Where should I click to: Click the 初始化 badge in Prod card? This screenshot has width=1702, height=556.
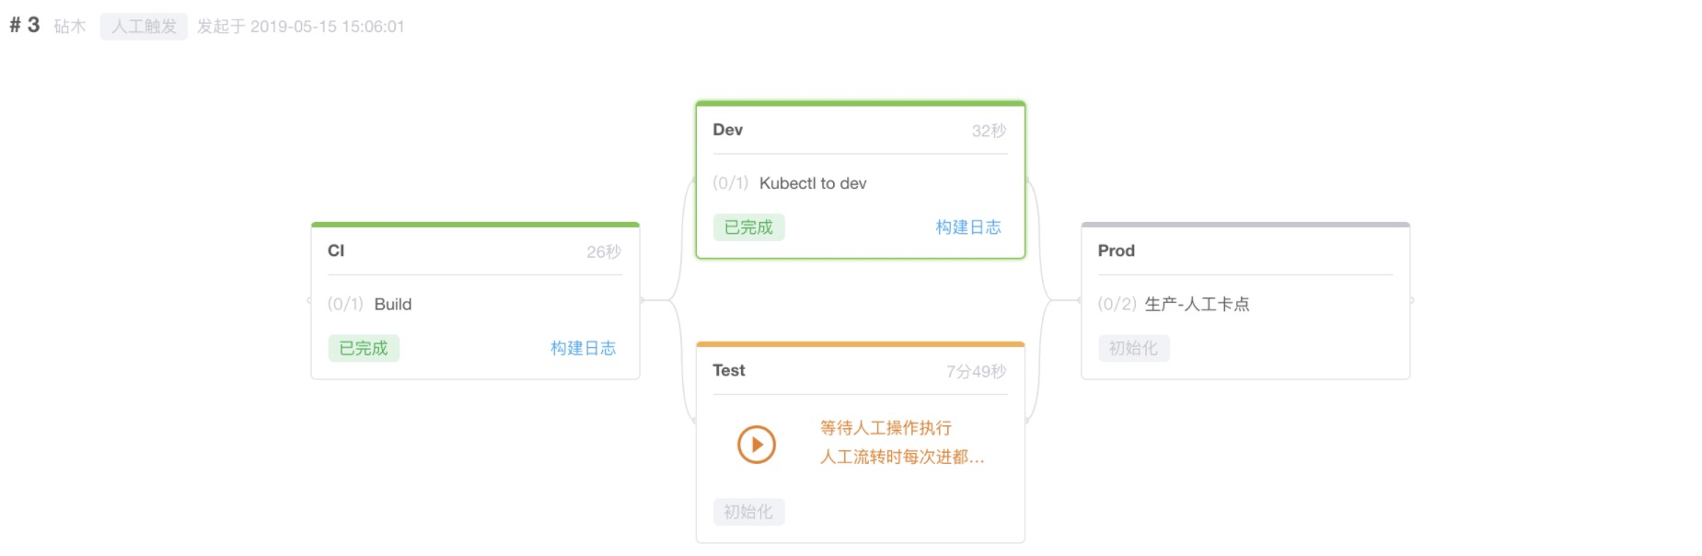tap(1133, 348)
